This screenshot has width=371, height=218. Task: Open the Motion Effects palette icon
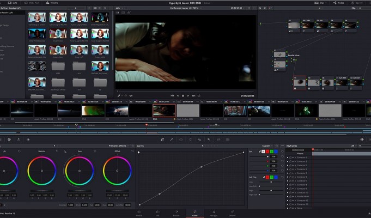[x=28, y=140]
